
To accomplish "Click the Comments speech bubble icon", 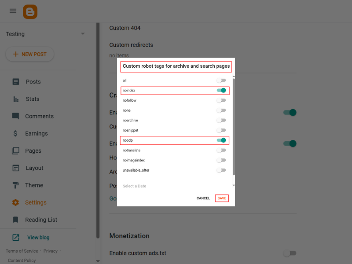I will [x=15, y=116].
